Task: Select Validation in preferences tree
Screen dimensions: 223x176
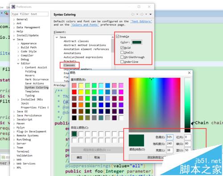Action: 25,156
